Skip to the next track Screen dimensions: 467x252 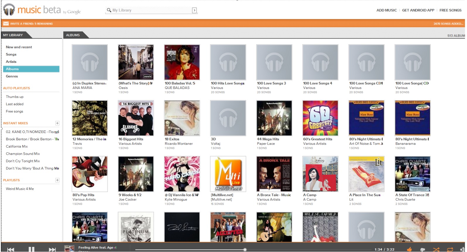[x=52, y=249]
